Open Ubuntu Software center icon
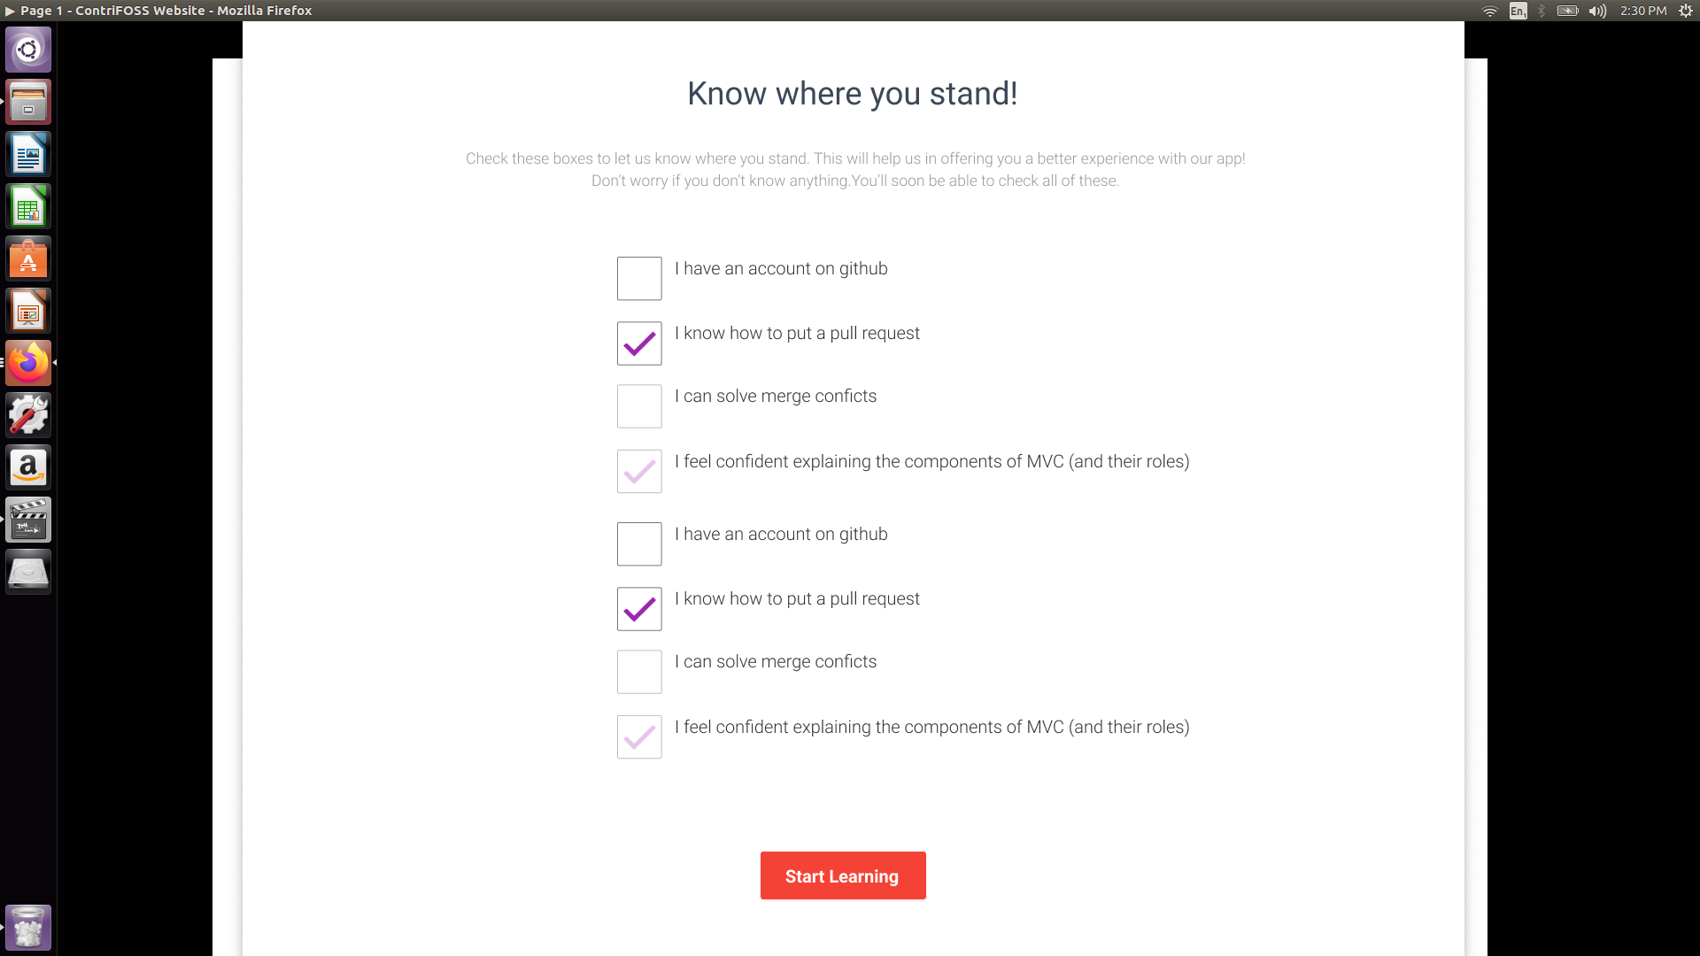The height and width of the screenshot is (956, 1700). click(28, 258)
